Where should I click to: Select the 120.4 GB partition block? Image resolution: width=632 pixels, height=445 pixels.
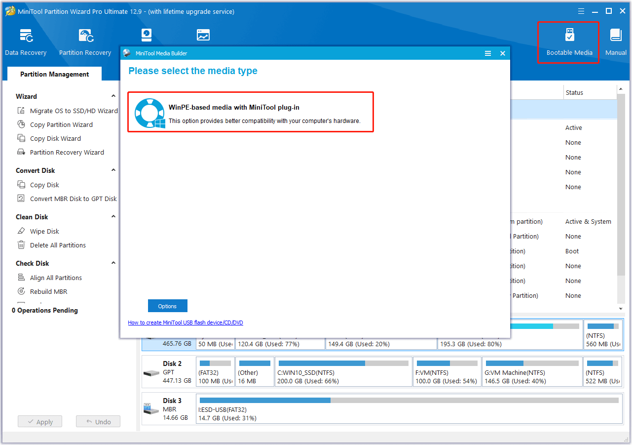pyautogui.click(x=280, y=344)
